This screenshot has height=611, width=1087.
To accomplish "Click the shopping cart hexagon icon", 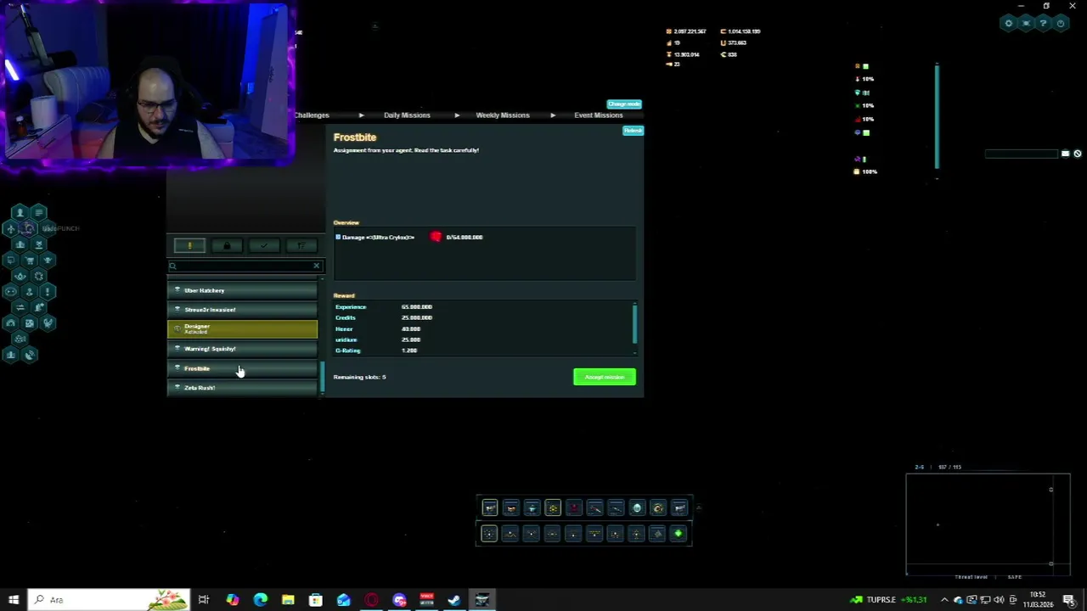I will 30,261.
